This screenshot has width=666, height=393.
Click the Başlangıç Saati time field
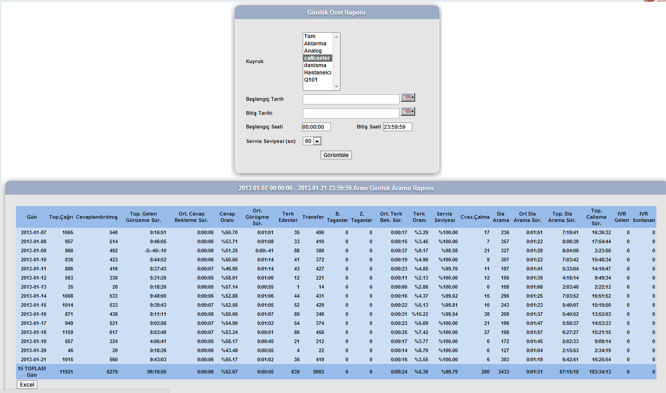click(x=316, y=127)
